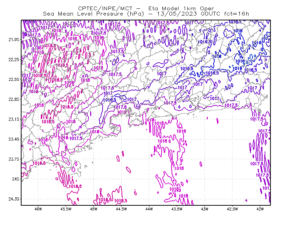
Task: Click the 24.3S latitude axis label
Action: coord(14,199)
